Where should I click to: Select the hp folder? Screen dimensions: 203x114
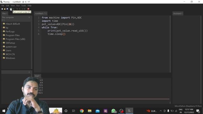click(x=7, y=28)
